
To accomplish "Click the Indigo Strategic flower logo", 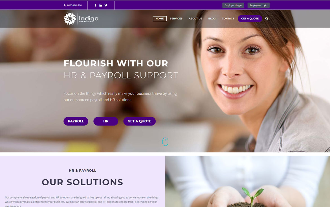I will pos(70,19).
